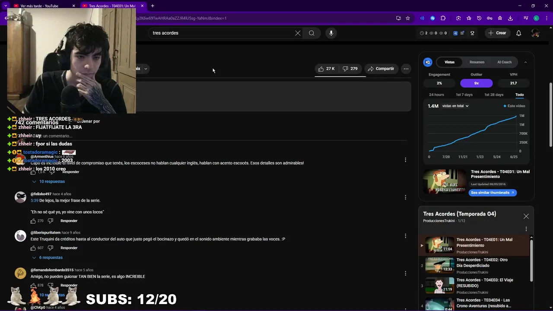Like the liberispuritatem comment with 607 likes
This screenshot has width=553, height=311.
33,248
